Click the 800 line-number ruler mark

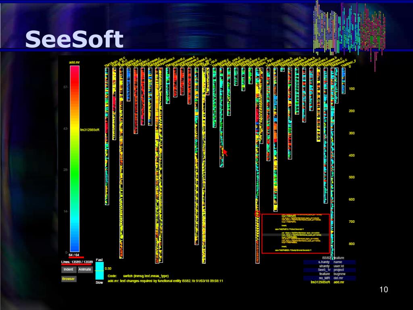(x=352, y=244)
